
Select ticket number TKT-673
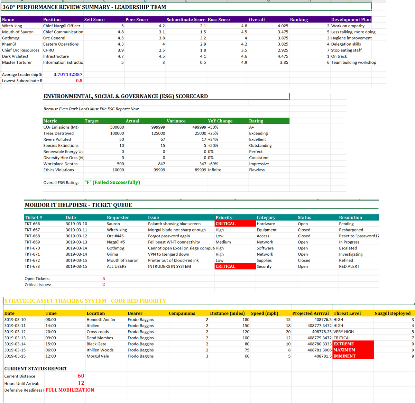tap(44, 267)
